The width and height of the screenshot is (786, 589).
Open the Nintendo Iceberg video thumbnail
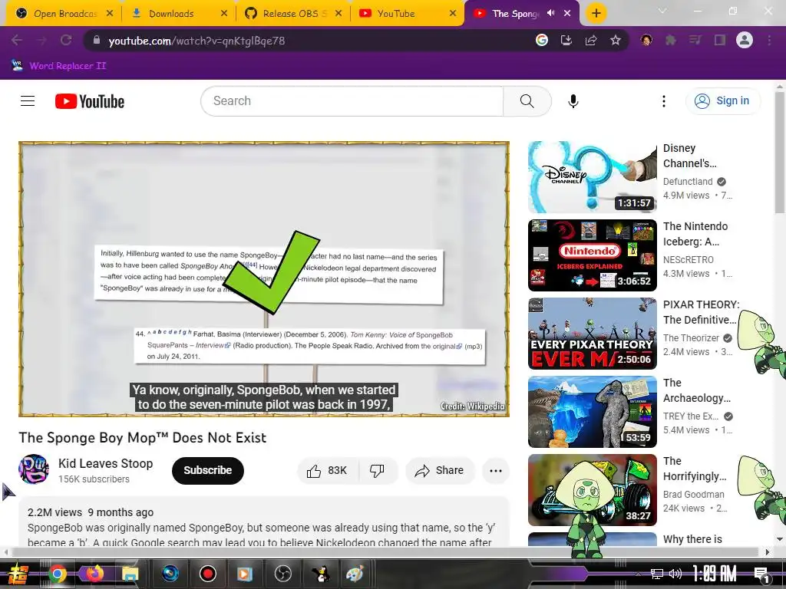pyautogui.click(x=592, y=255)
